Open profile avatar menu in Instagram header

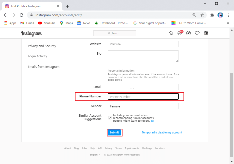206,33
